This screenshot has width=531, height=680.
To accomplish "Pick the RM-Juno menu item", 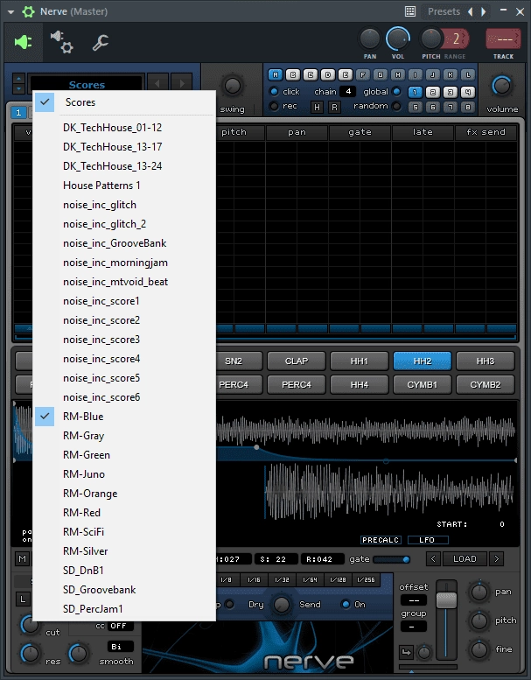I will (x=124, y=474).
